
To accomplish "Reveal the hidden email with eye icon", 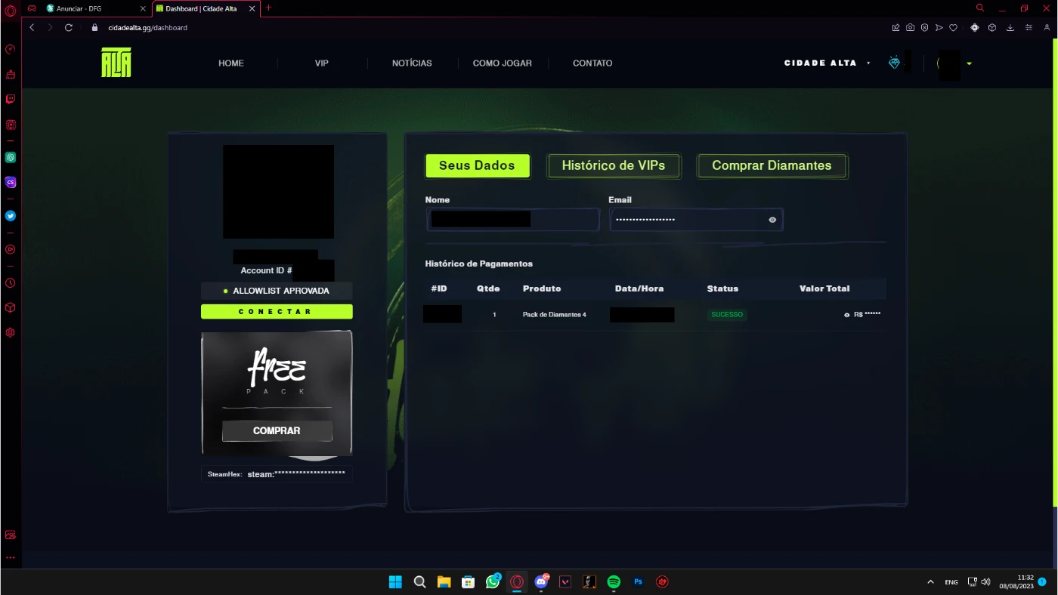I will [x=772, y=220].
